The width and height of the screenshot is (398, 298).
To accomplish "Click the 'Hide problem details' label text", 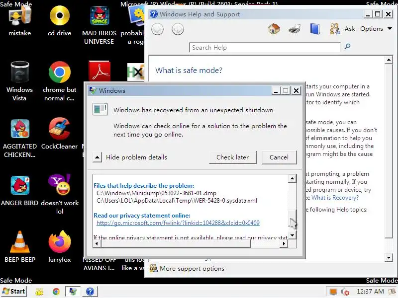I will coord(136,157).
